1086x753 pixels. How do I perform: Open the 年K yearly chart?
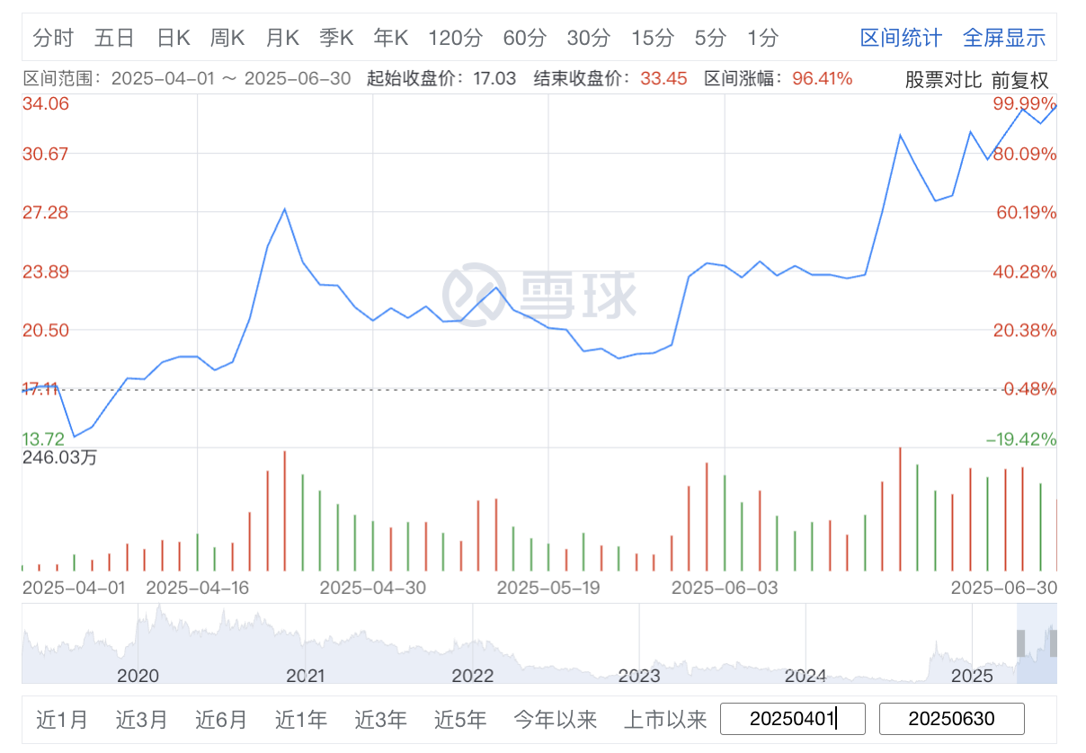[x=391, y=38]
